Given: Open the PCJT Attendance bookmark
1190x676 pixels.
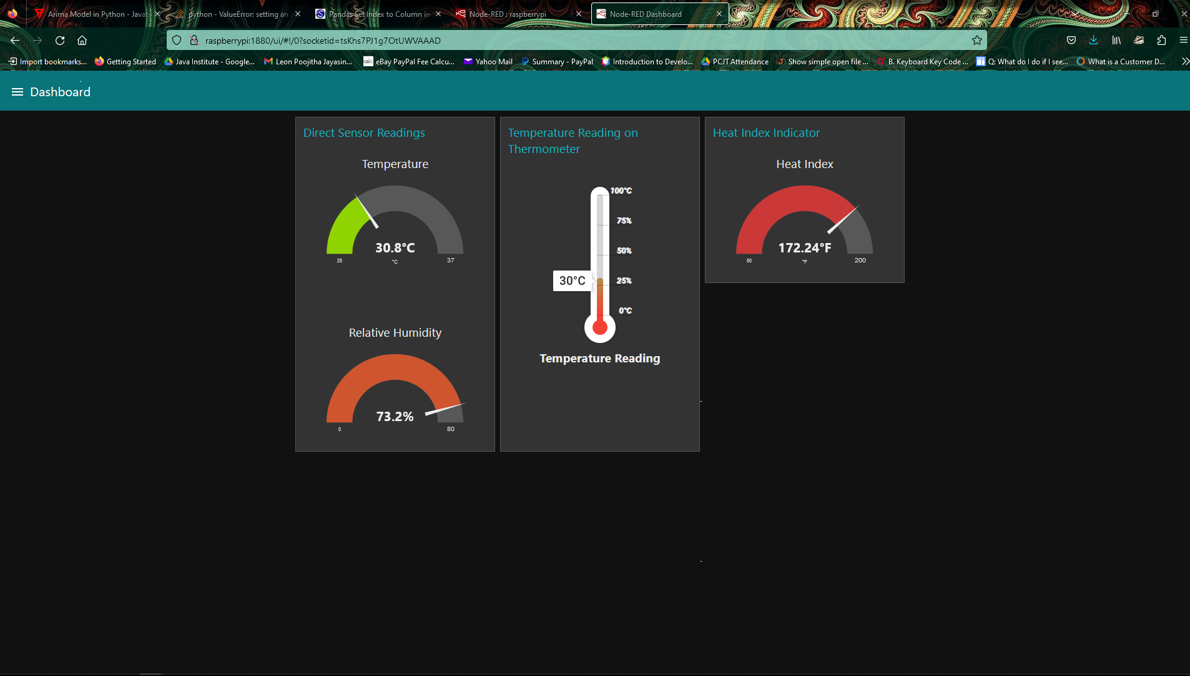Looking at the screenshot, I should pos(735,61).
